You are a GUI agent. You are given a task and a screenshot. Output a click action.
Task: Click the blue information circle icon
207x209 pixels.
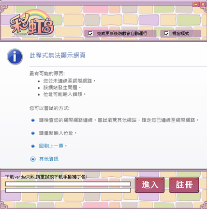point(14,57)
